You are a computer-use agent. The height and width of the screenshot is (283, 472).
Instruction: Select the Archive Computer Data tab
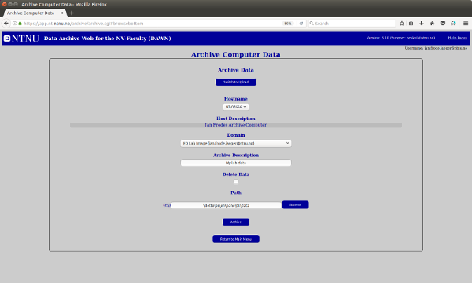[35, 13]
